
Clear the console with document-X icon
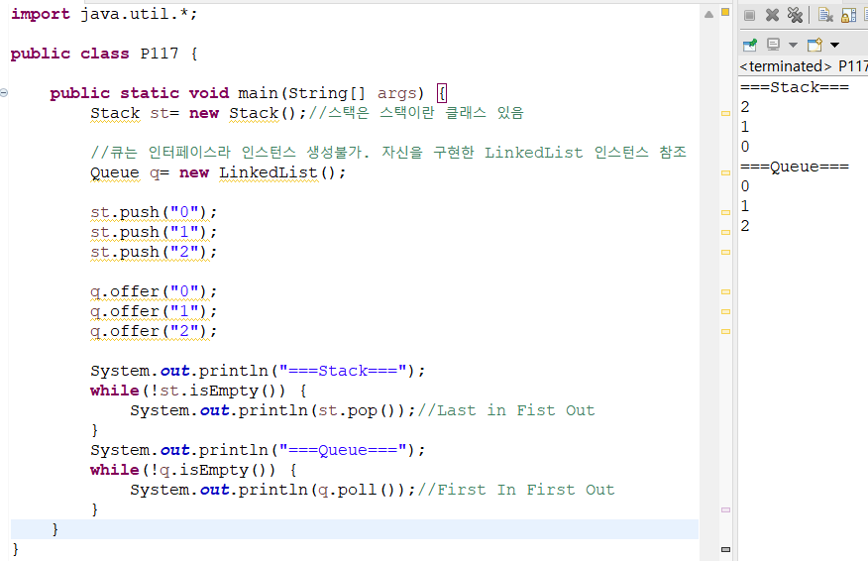[x=825, y=15]
